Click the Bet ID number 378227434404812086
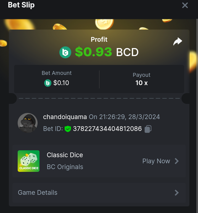 107,129
